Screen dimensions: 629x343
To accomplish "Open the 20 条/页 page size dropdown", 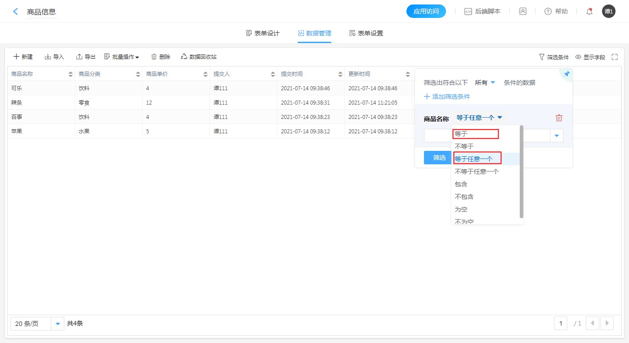I will click(x=58, y=324).
